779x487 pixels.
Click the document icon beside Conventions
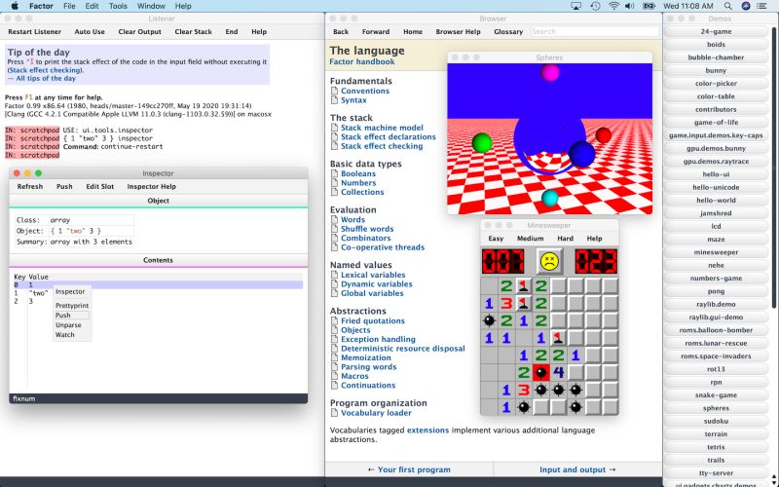[334, 91]
